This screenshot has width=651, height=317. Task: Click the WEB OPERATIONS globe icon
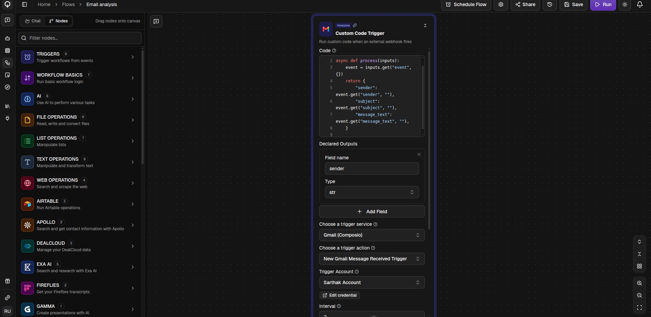point(28,183)
